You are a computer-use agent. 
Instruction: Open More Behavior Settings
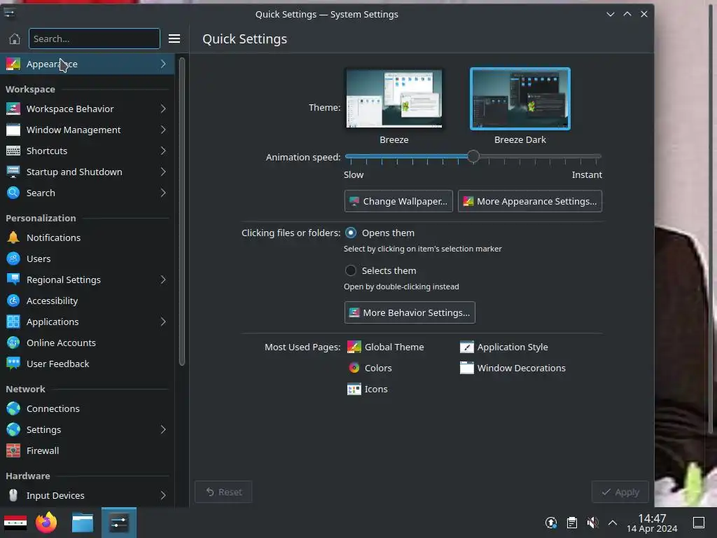[410, 313]
